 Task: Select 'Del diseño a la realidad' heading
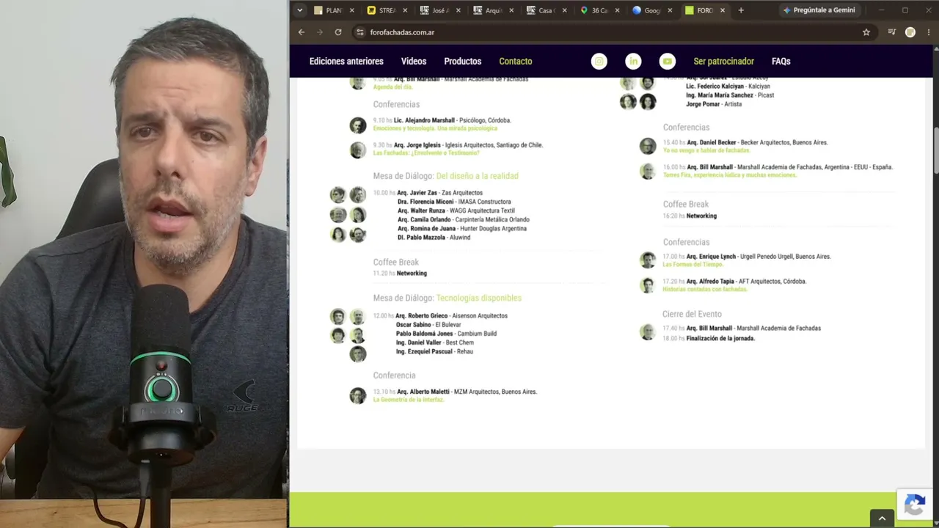coord(477,176)
